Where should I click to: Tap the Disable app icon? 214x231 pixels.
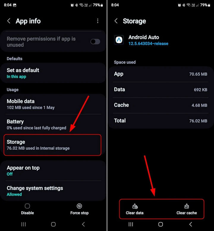(x=27, y=206)
